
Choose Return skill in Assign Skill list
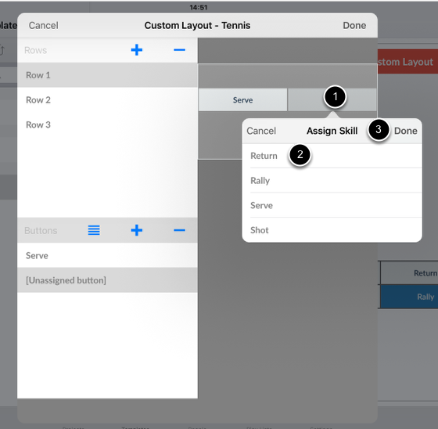point(332,156)
